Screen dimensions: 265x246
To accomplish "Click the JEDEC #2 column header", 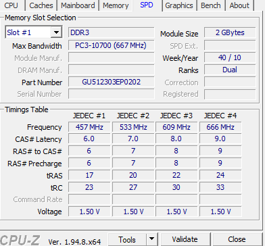I will point(133,116).
